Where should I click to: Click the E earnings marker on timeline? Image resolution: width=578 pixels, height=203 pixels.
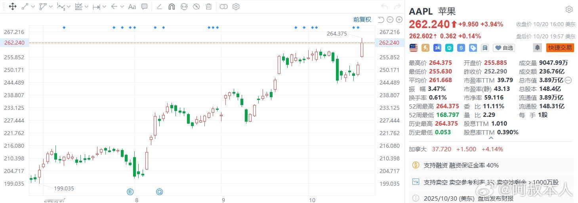click(130, 192)
